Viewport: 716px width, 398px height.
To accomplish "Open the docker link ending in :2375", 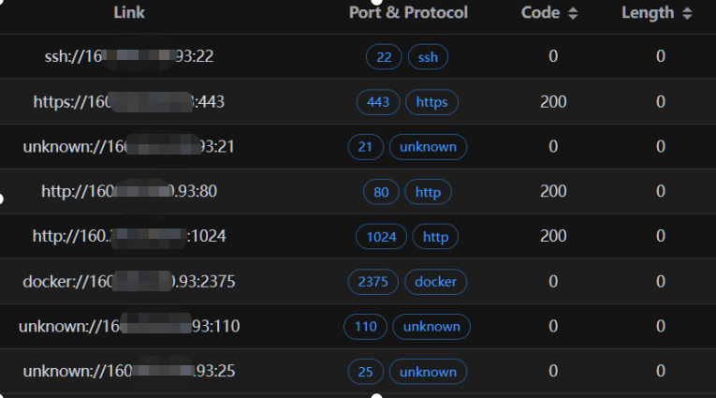I will [129, 281].
